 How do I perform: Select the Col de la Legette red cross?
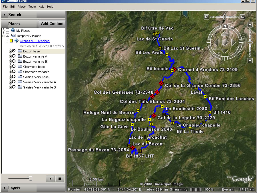click(154, 115)
